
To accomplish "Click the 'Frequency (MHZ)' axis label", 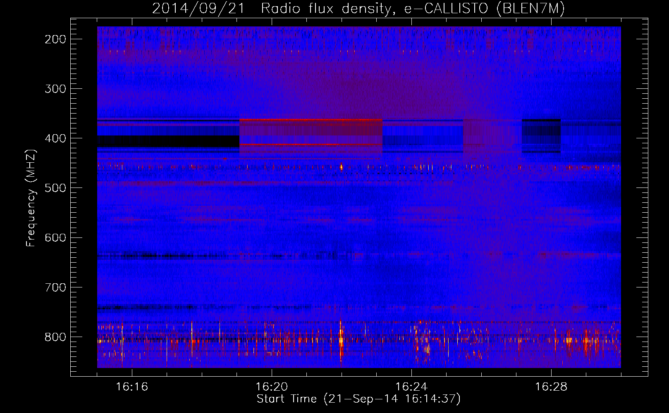I will coord(31,198).
